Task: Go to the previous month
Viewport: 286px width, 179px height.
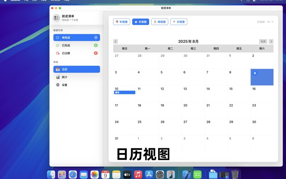Action: coord(115,42)
